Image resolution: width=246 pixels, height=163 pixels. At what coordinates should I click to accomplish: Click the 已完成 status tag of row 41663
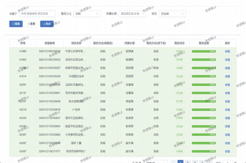coord(179,60)
